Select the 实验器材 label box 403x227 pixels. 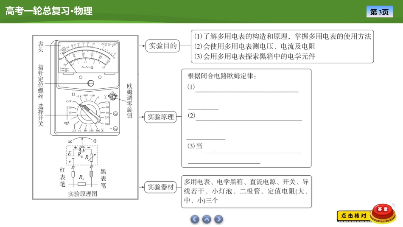(161, 187)
